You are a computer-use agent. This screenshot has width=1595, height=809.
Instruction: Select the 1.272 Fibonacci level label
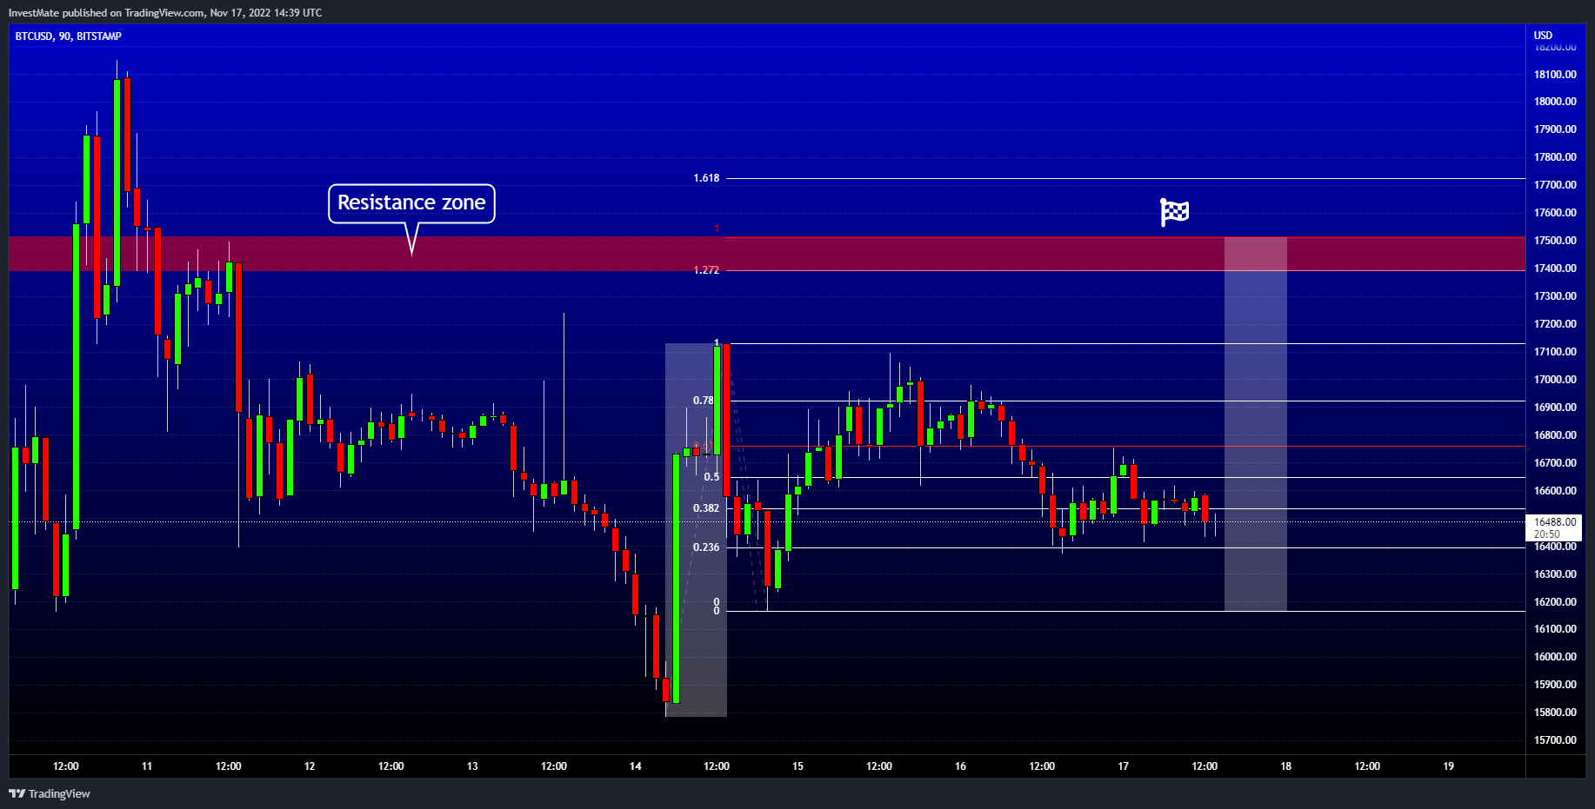(x=706, y=270)
